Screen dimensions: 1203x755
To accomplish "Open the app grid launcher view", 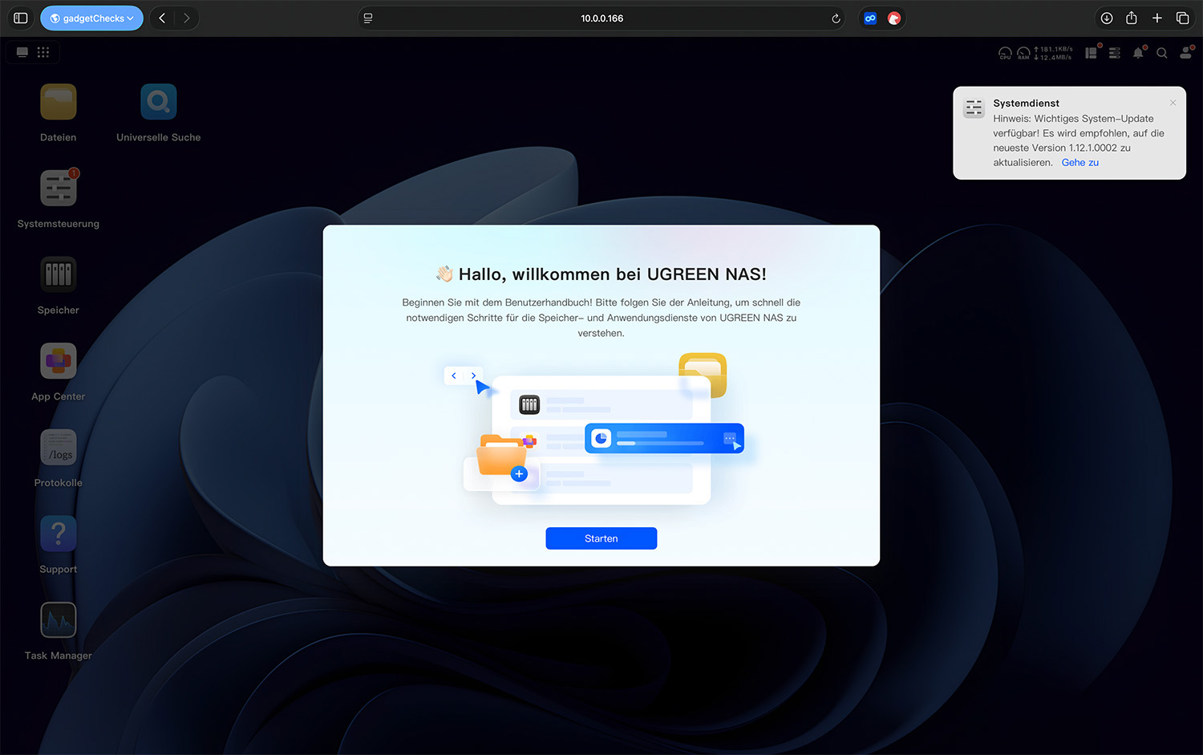I will (x=43, y=52).
